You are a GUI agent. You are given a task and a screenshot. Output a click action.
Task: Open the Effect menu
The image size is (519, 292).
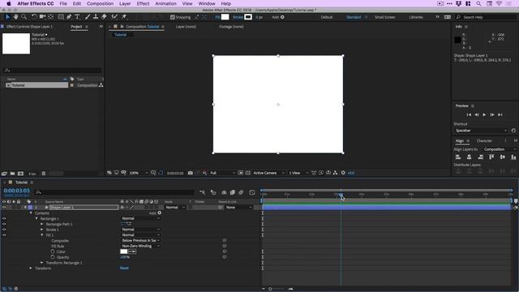click(x=143, y=3)
